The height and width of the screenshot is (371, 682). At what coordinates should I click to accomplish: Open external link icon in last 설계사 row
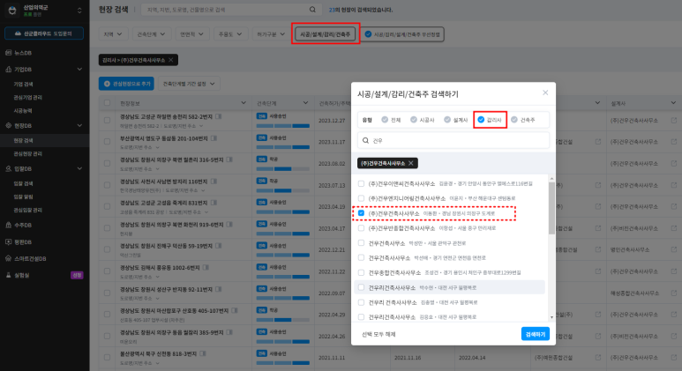[674, 357]
